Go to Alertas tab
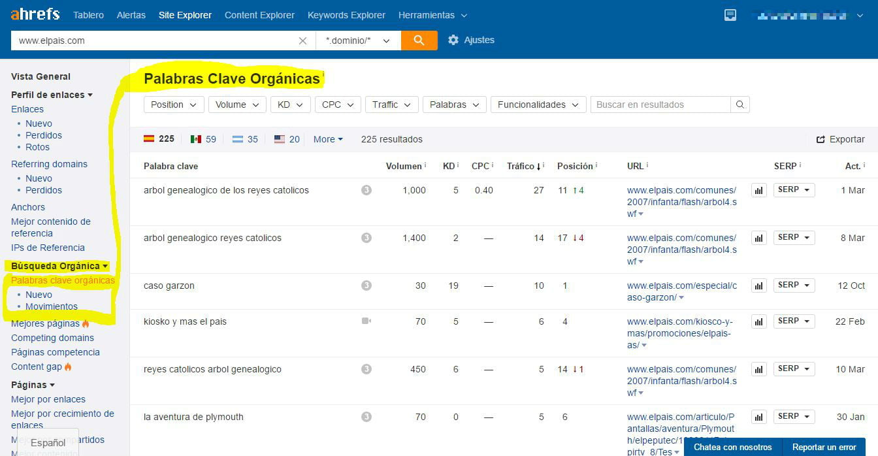 click(x=131, y=15)
